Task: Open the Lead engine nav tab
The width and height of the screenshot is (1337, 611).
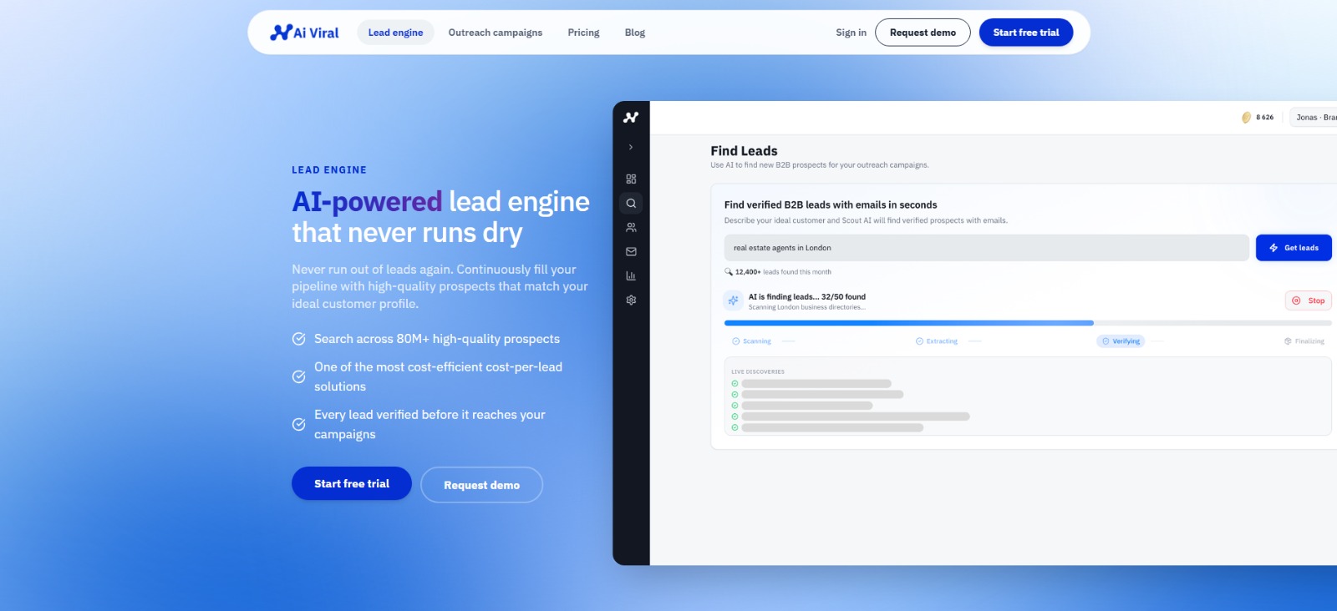Action: 395,33
